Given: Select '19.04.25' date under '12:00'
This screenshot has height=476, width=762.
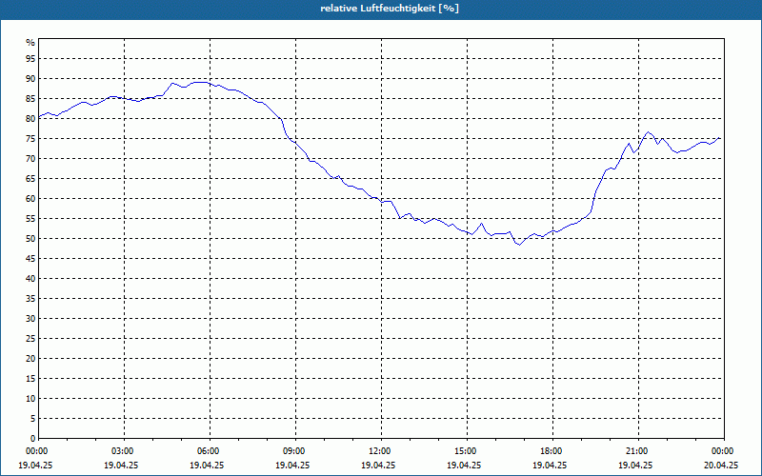Looking at the screenshot, I should pos(378,465).
